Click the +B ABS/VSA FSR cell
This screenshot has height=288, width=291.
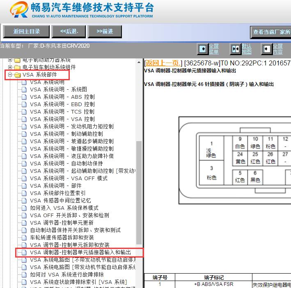click(x=213, y=284)
